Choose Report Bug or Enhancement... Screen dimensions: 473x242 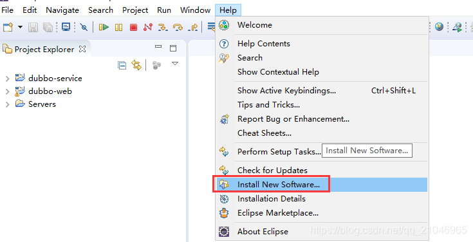tap(322, 119)
